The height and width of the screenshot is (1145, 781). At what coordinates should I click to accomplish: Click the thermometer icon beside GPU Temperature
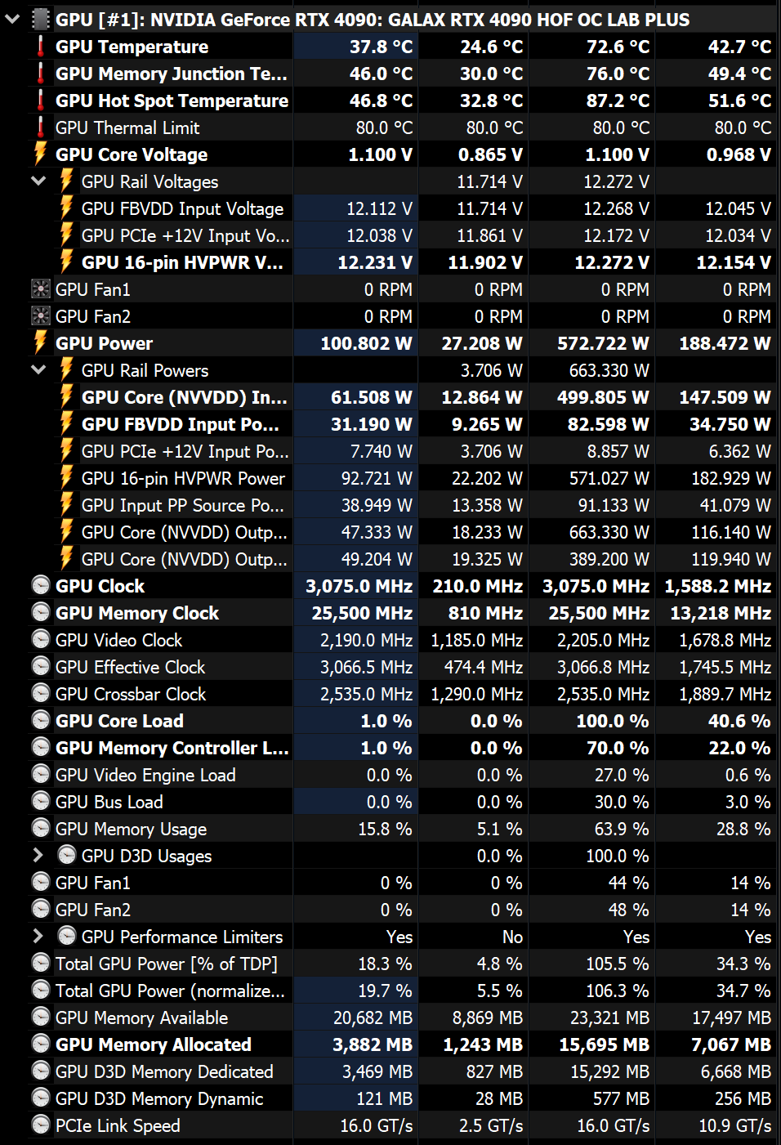click(x=41, y=47)
